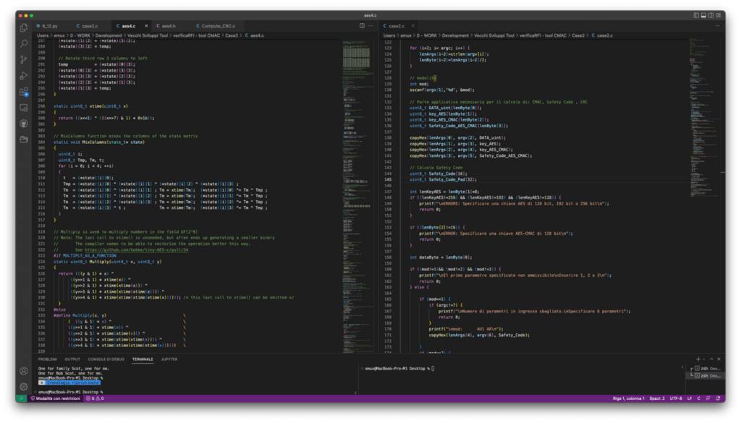Maximize the terminal panel with the chevron
Image resolution: width=741 pixels, height=423 pixels.
(711, 359)
